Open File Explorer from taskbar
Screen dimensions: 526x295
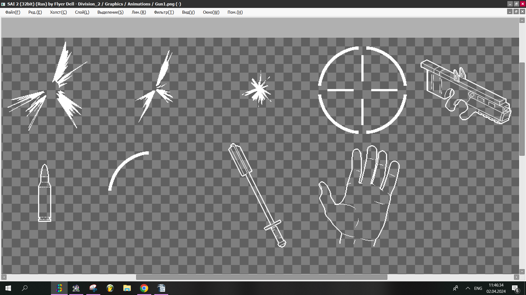click(127, 288)
